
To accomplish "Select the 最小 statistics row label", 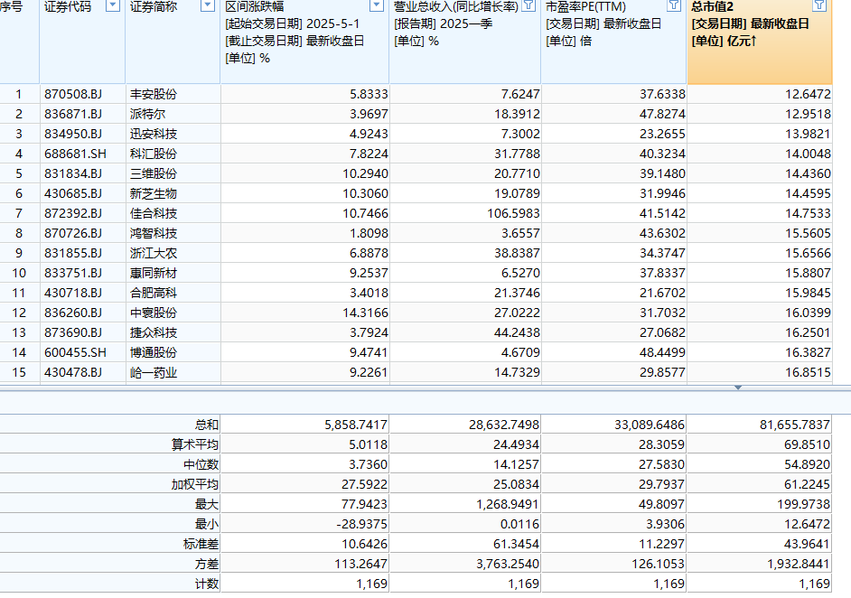I will tap(207, 525).
